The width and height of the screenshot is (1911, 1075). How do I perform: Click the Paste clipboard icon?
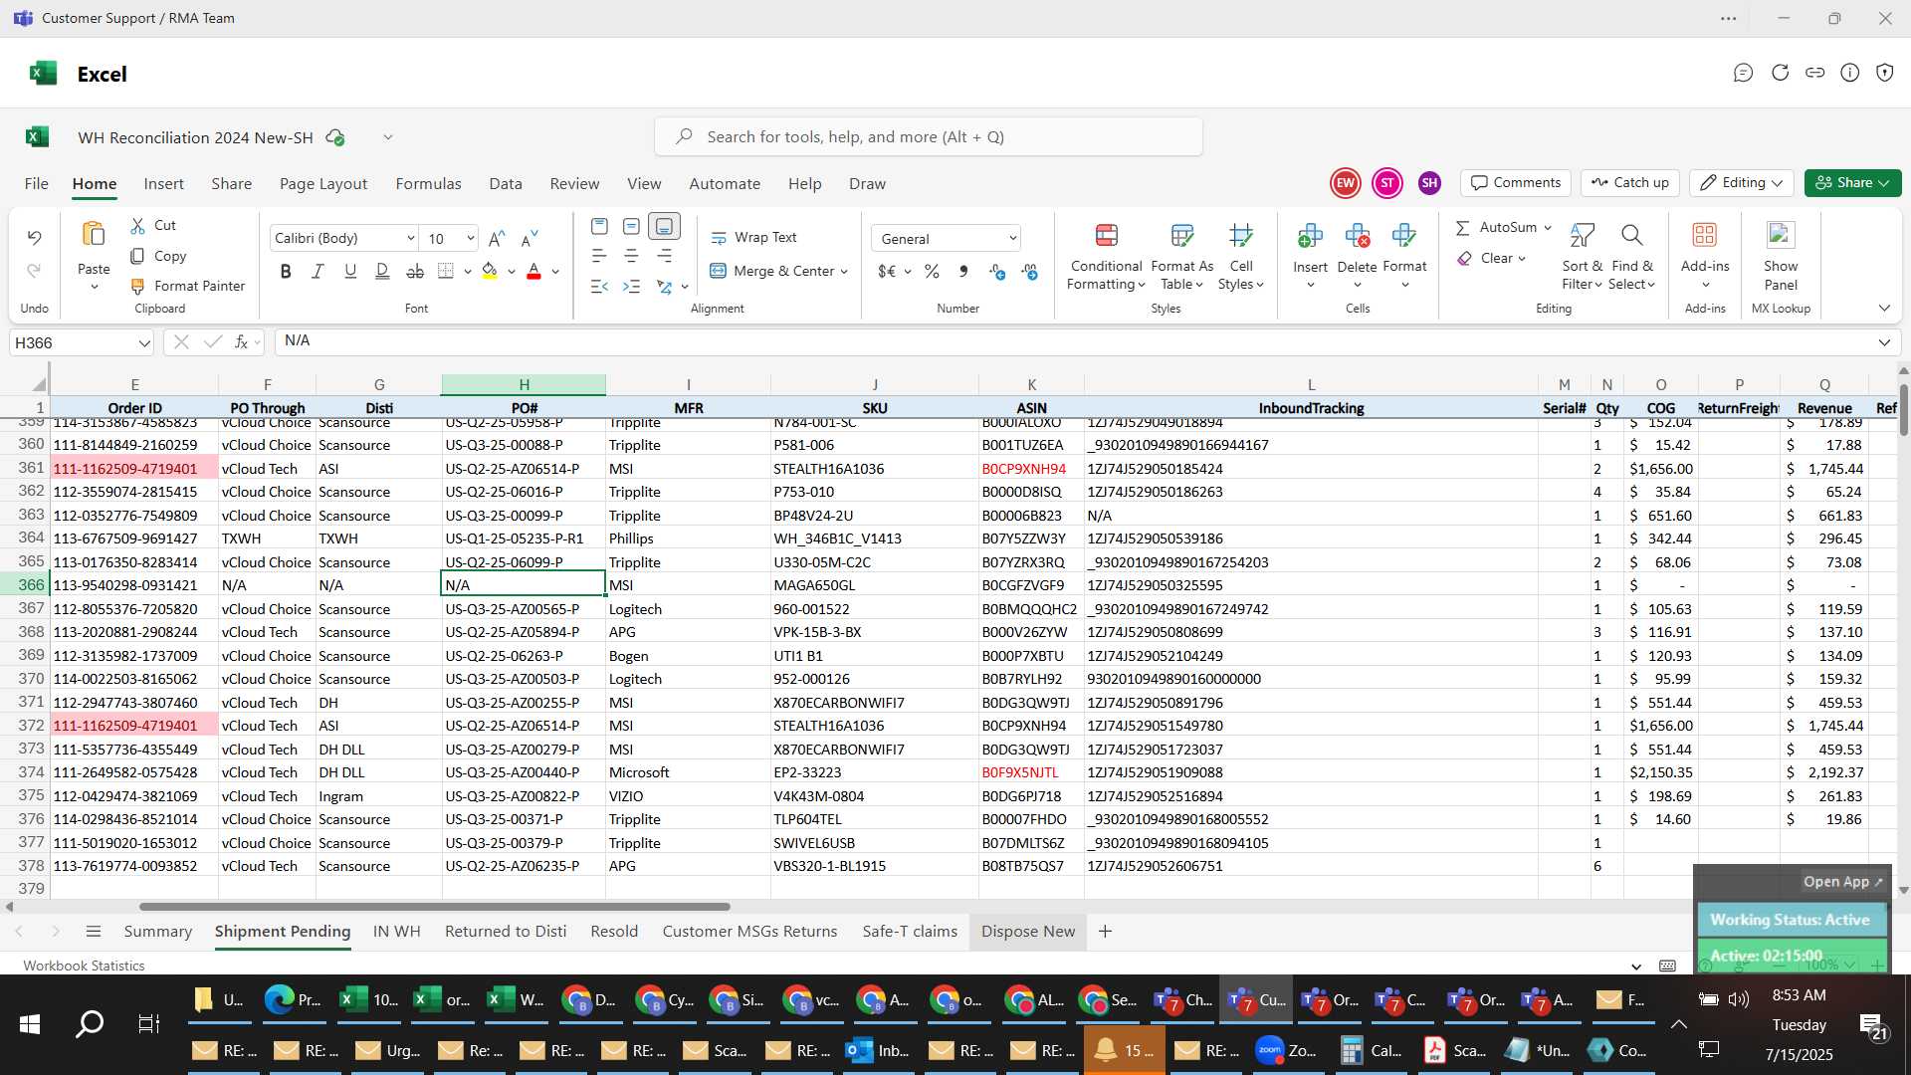pyautogui.click(x=94, y=235)
